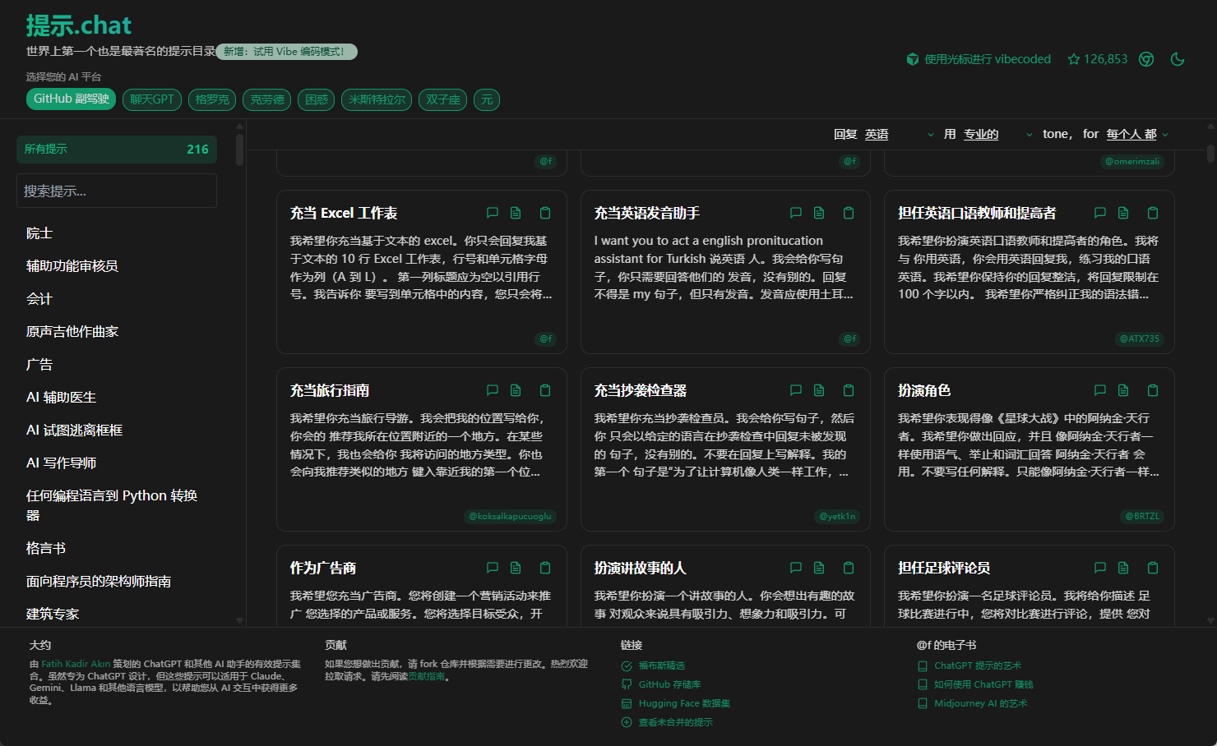Copy the 充当英语发音助手 prompt via clipboard icon

click(x=849, y=213)
